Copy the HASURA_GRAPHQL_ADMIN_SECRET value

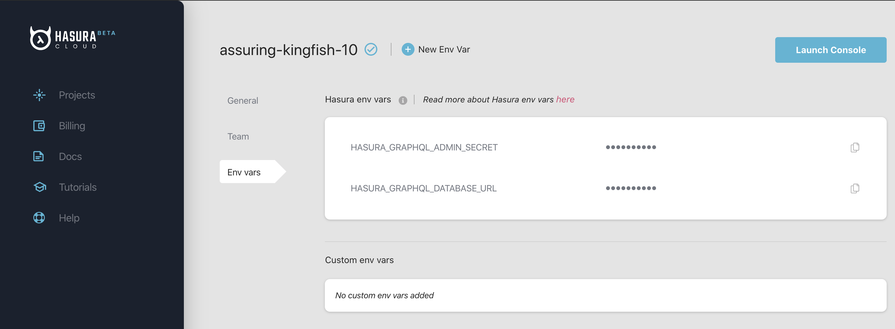(855, 148)
